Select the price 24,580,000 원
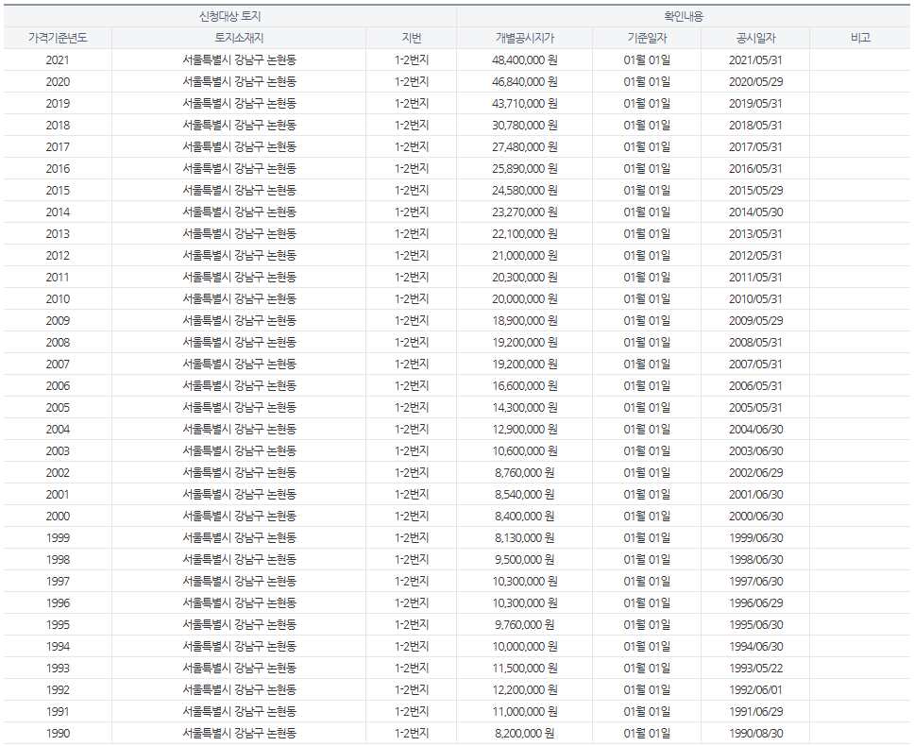914x746 pixels. (525, 190)
